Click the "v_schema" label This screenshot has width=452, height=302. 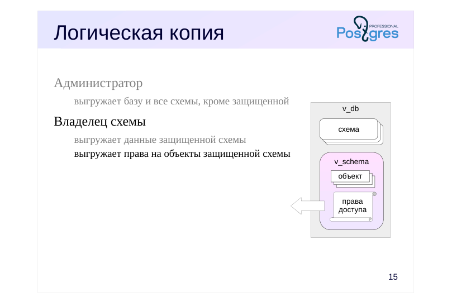(x=351, y=162)
